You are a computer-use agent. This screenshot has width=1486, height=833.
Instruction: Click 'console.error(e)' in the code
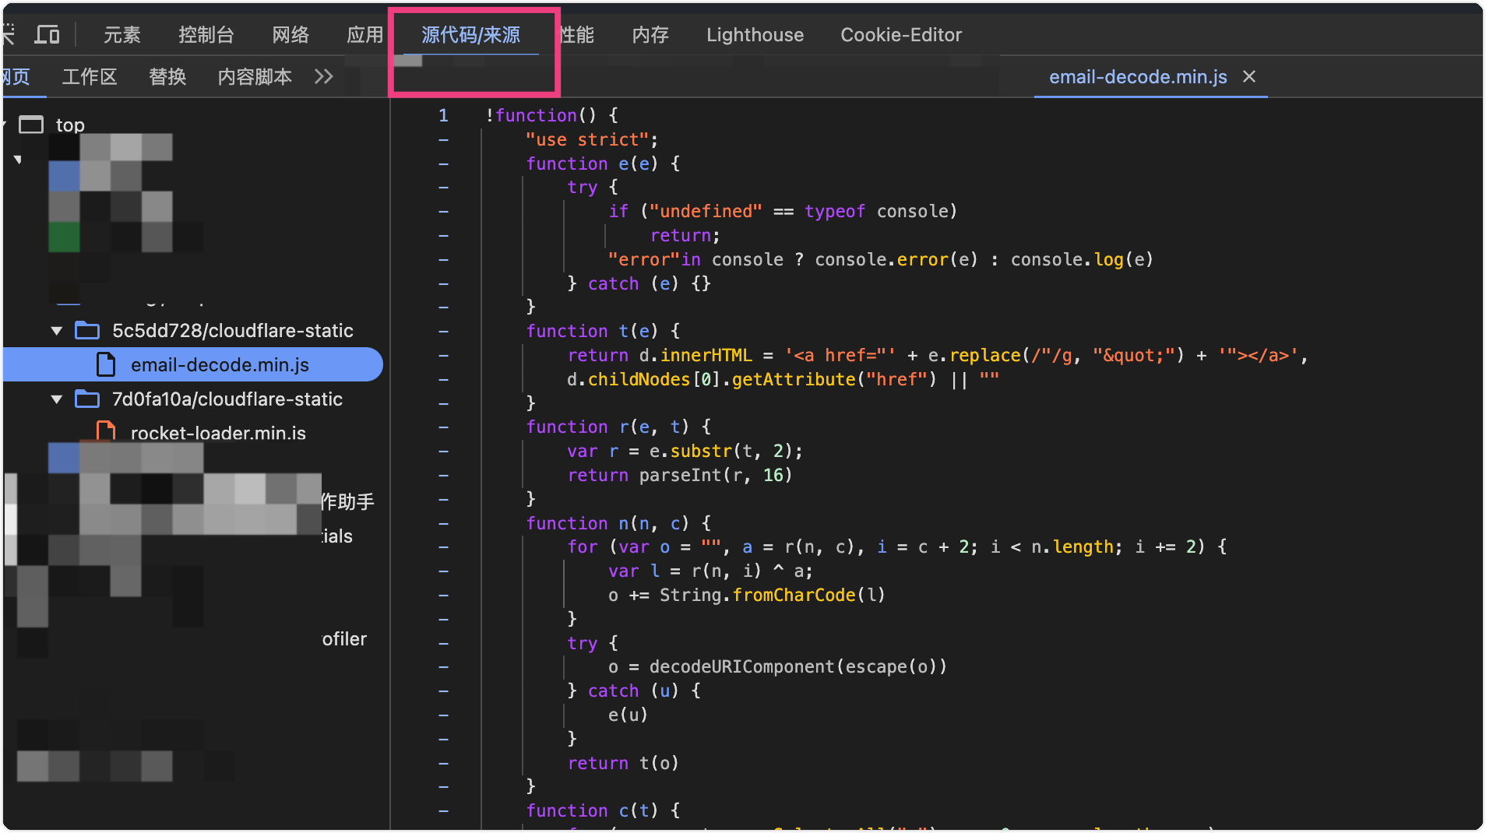pos(896,259)
